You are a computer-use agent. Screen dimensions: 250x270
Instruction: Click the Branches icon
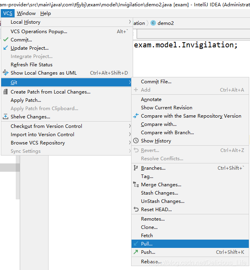(x=136, y=168)
